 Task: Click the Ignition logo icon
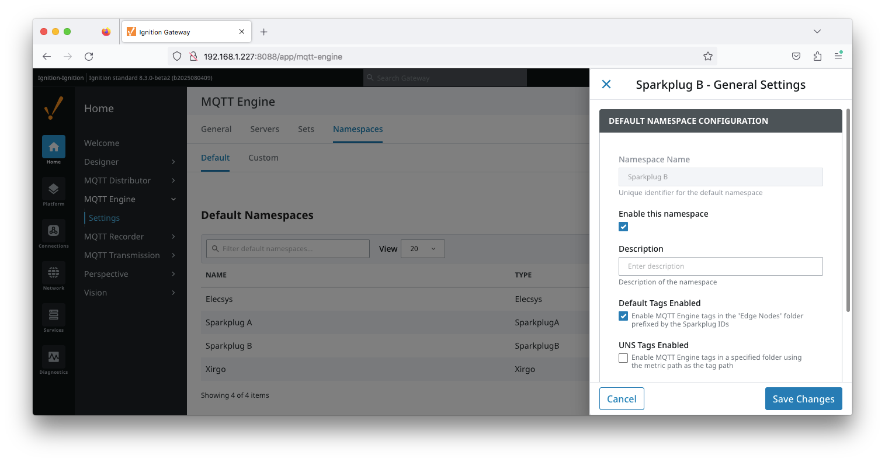[x=53, y=108]
